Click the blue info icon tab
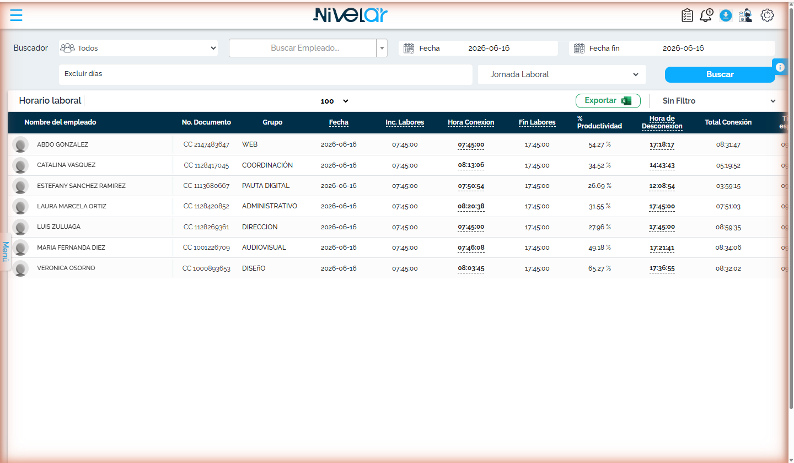 pos(780,67)
